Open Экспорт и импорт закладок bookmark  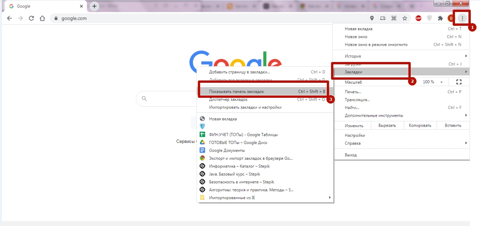coord(265,158)
